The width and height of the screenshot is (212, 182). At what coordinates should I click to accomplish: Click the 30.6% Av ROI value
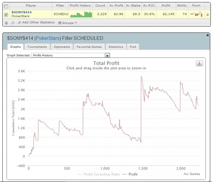[149, 14]
